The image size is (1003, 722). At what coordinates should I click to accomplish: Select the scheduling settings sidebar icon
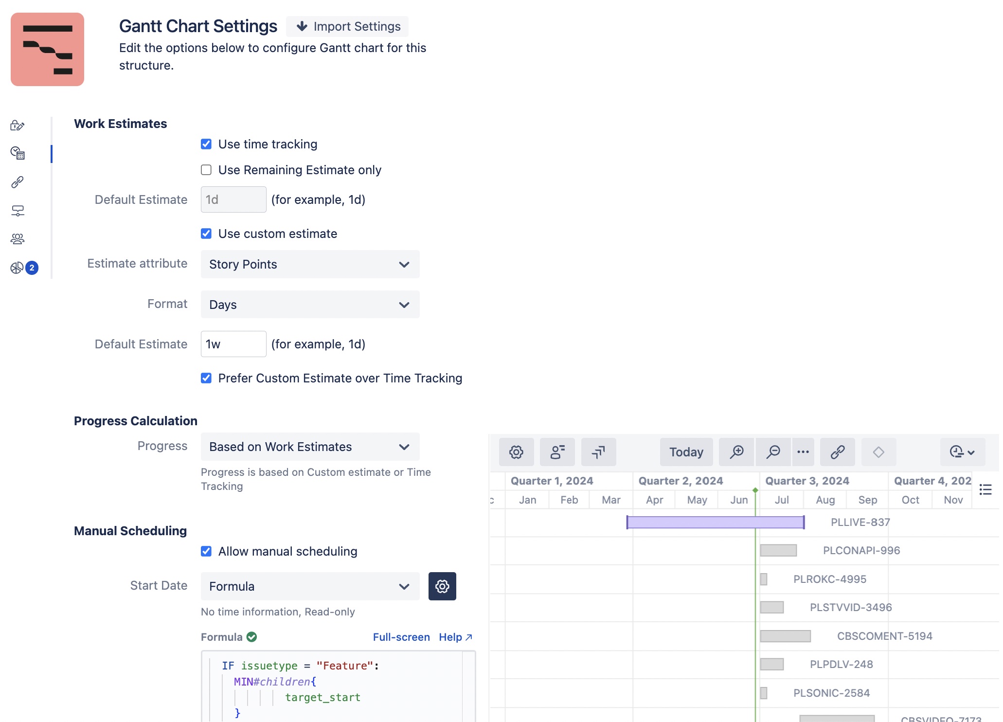click(x=17, y=154)
